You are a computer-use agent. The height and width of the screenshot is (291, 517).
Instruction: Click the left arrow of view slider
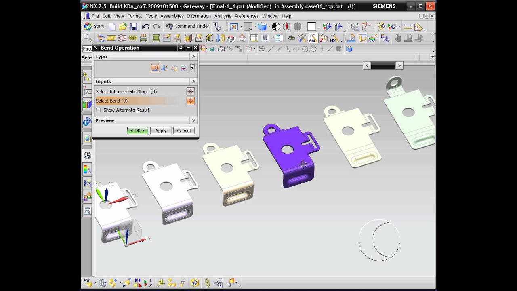(x=367, y=65)
